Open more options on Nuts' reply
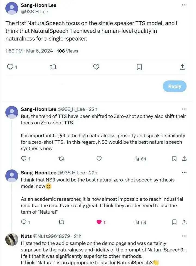The width and height of the screenshot is (196, 266). [x=184, y=236]
